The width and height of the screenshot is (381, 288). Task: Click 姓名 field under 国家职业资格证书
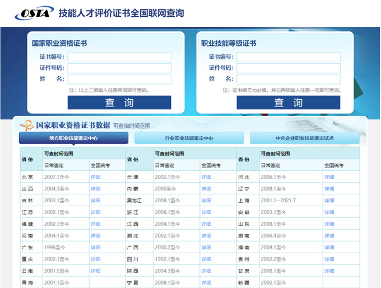pyautogui.click(x=119, y=80)
